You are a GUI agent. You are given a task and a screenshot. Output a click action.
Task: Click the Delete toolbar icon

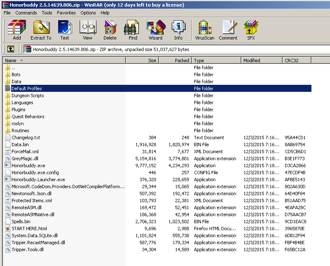coord(110,30)
